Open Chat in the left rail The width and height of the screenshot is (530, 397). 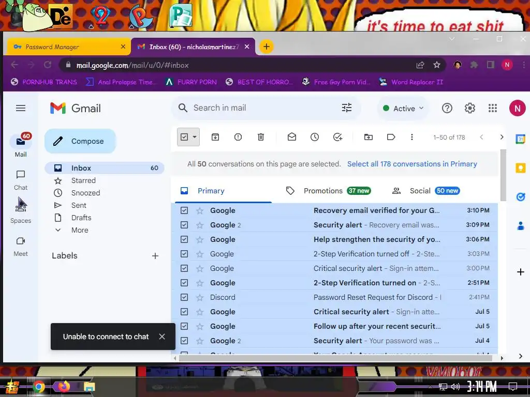pos(21,180)
